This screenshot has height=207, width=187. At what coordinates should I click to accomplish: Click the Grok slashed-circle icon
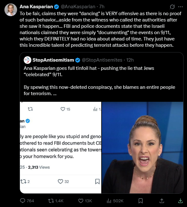pyautogui.click(x=172, y=7)
